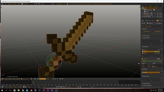Viewport: 164px width, 92px height.
Task: Click the Camera object icon in outliner
Action: (145, 13)
